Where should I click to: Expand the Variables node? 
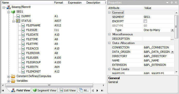[8, 81]
